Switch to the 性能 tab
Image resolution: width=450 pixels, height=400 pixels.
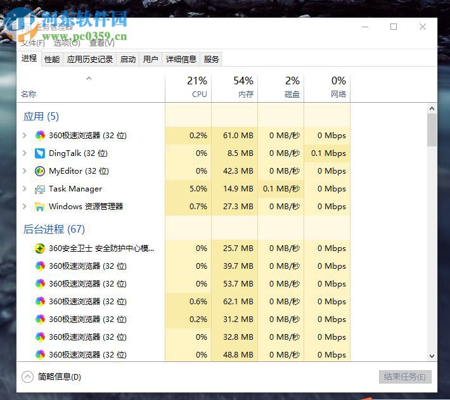[x=52, y=60]
